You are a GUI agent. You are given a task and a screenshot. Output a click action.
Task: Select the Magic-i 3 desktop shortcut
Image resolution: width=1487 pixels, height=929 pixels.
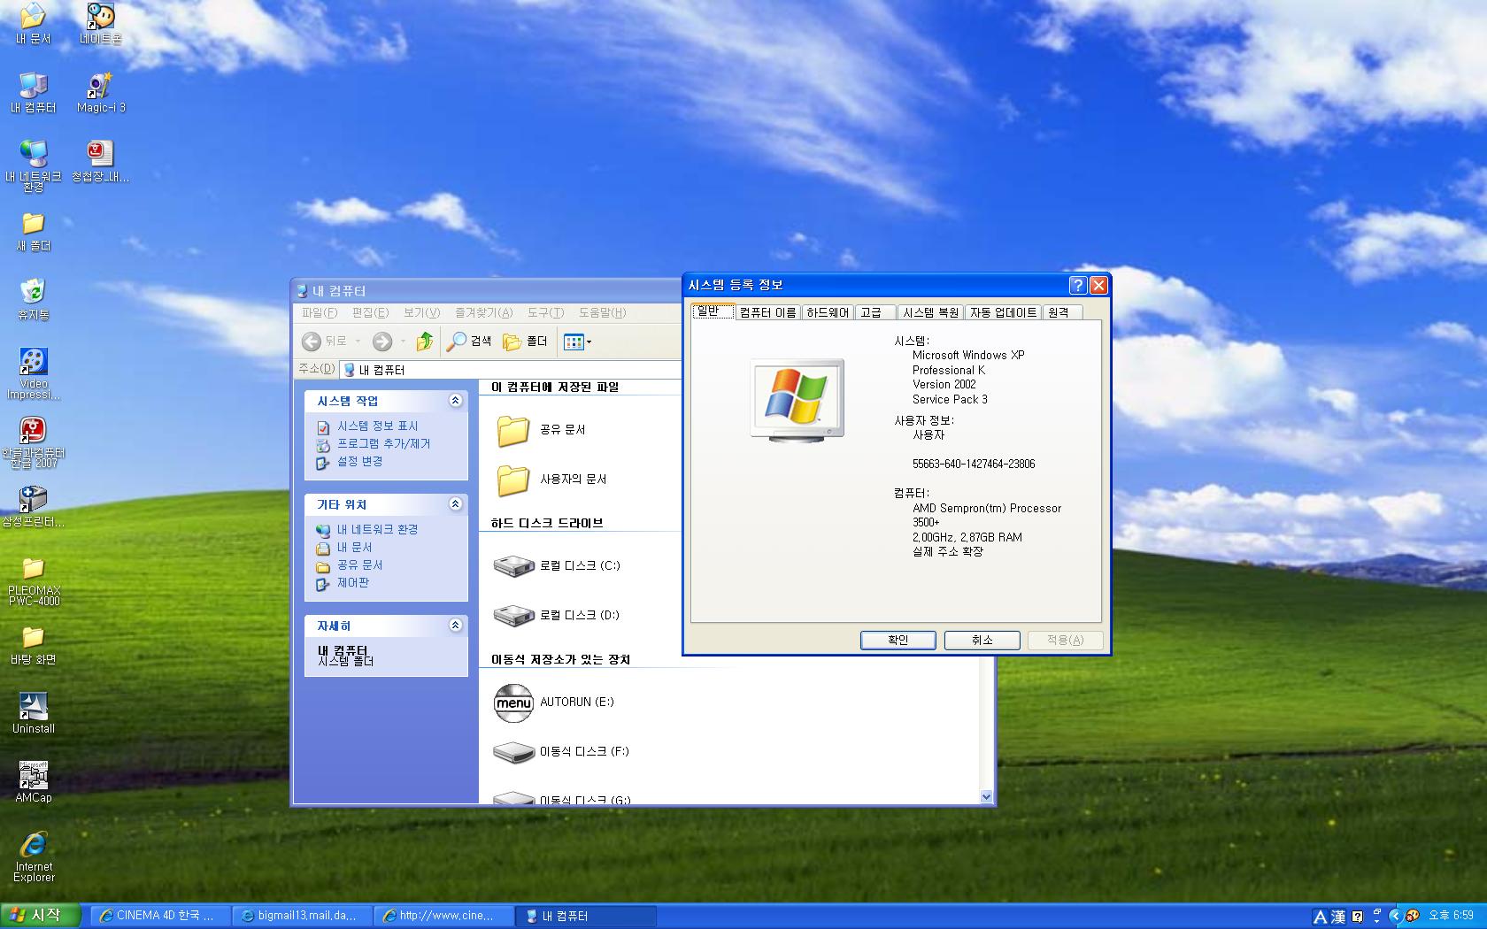coord(101,93)
